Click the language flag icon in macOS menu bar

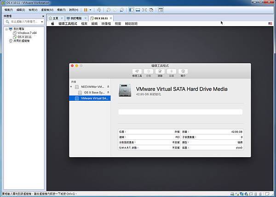point(270,23)
